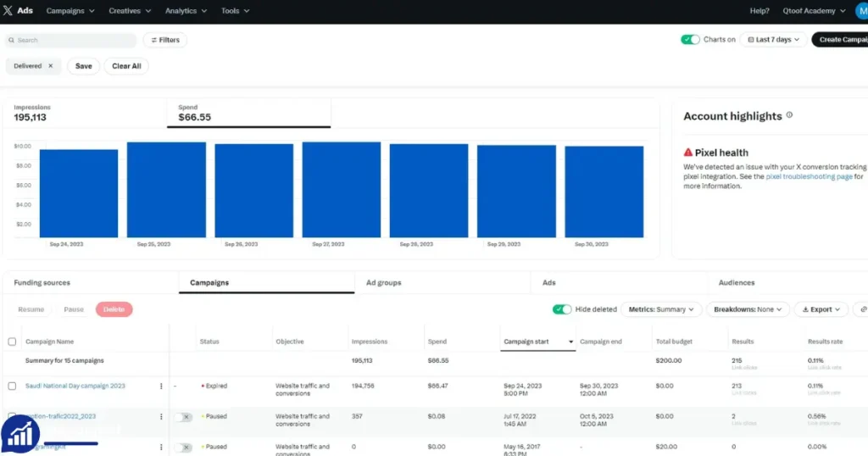
Task: Click the Sep 30, 2023 spend bar
Action: 604,192
